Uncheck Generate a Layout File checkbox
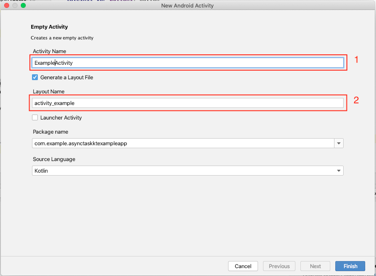This screenshot has width=376, height=276. point(35,77)
